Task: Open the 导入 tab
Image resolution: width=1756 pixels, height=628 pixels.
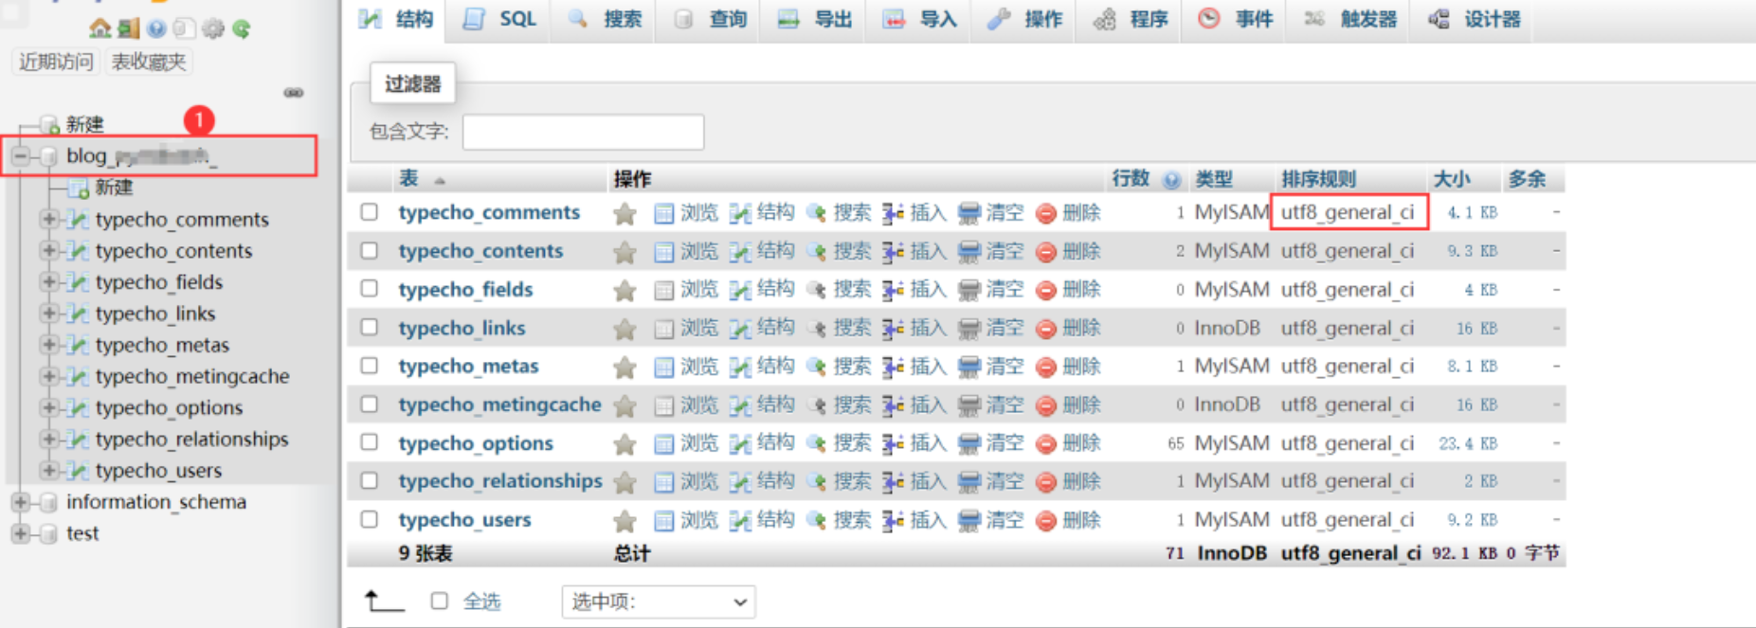Action: tap(919, 20)
